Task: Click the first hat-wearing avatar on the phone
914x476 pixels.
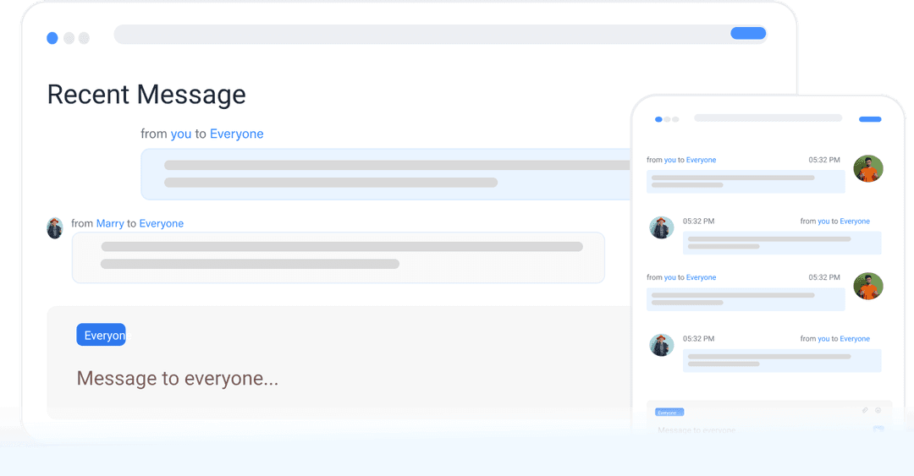Action: (661, 227)
